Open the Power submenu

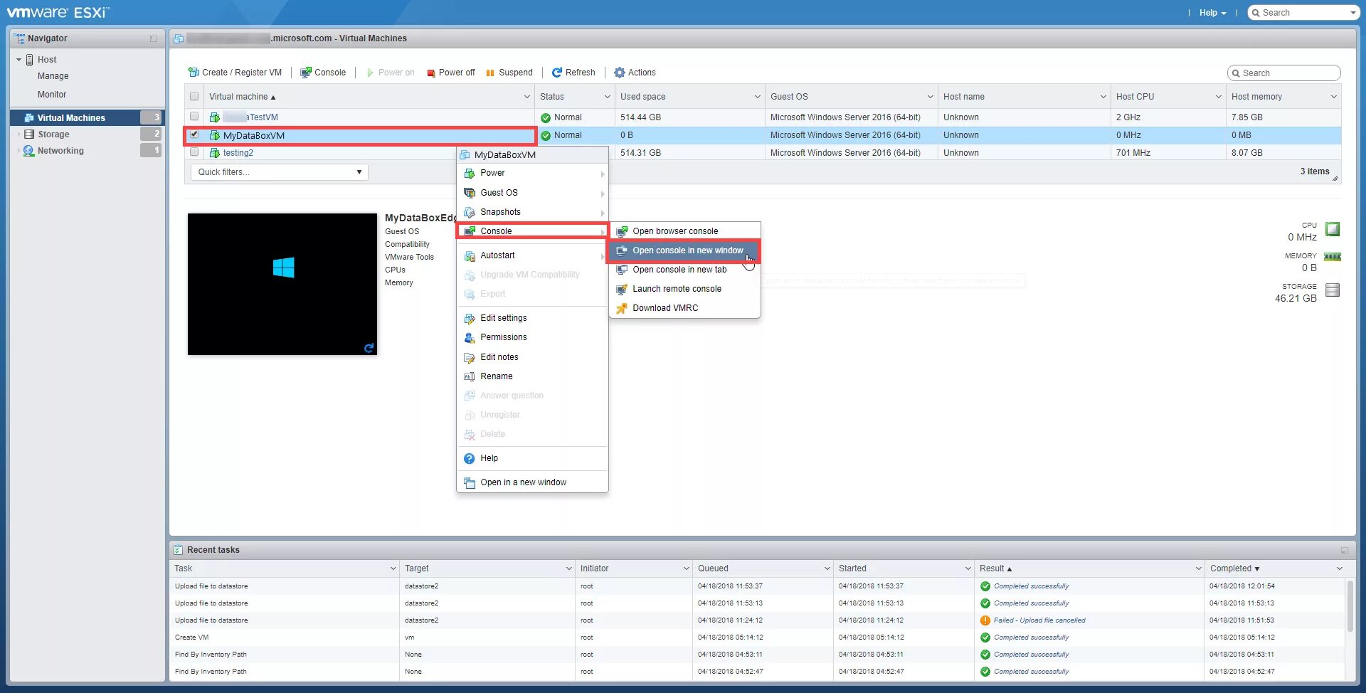pos(532,173)
